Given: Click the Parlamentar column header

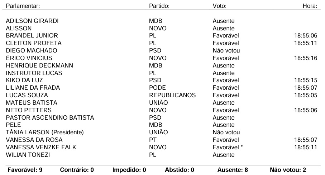Looking at the screenshot, I should [x=23, y=6].
